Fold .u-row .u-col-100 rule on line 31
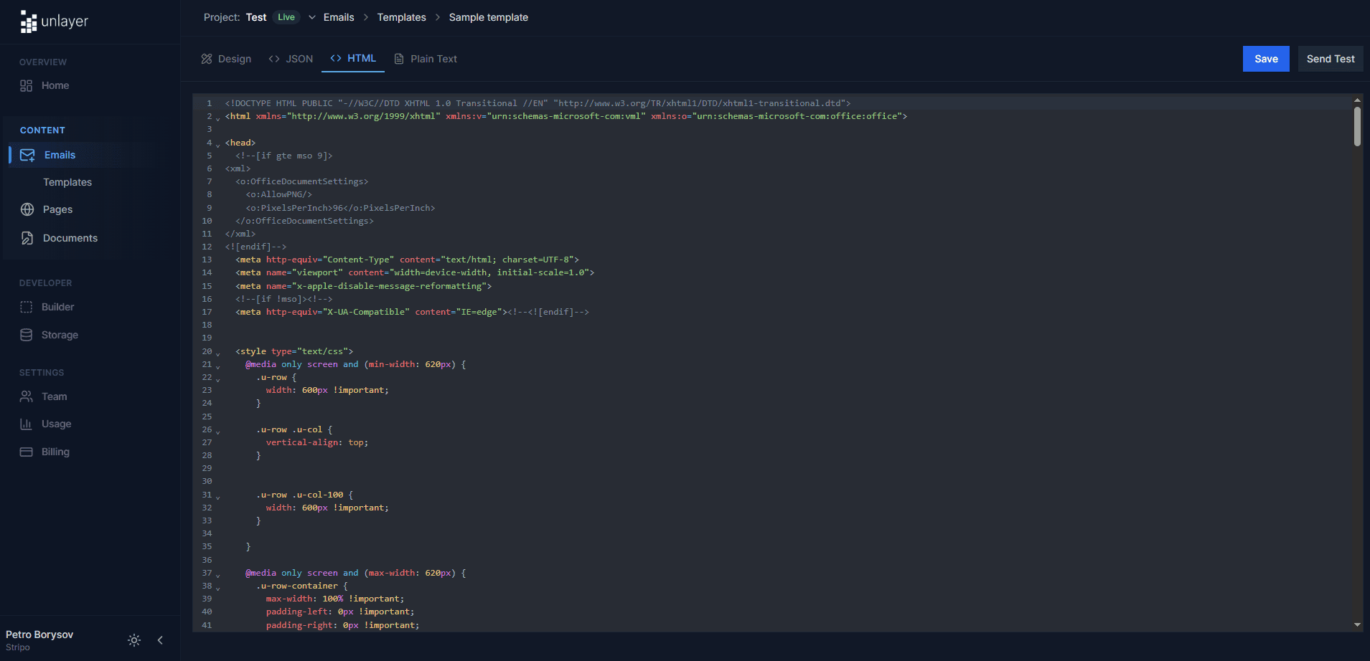 [x=218, y=497]
